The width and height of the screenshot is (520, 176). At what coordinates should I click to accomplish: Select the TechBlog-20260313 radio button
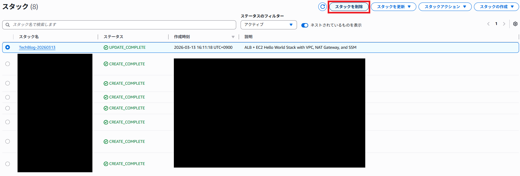[x=8, y=47]
